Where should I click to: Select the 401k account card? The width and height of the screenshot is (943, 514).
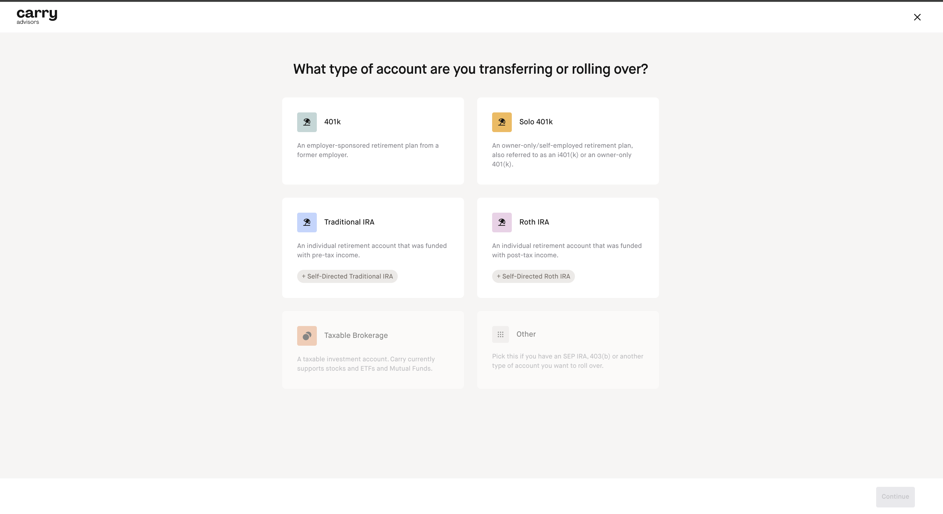[373, 141]
